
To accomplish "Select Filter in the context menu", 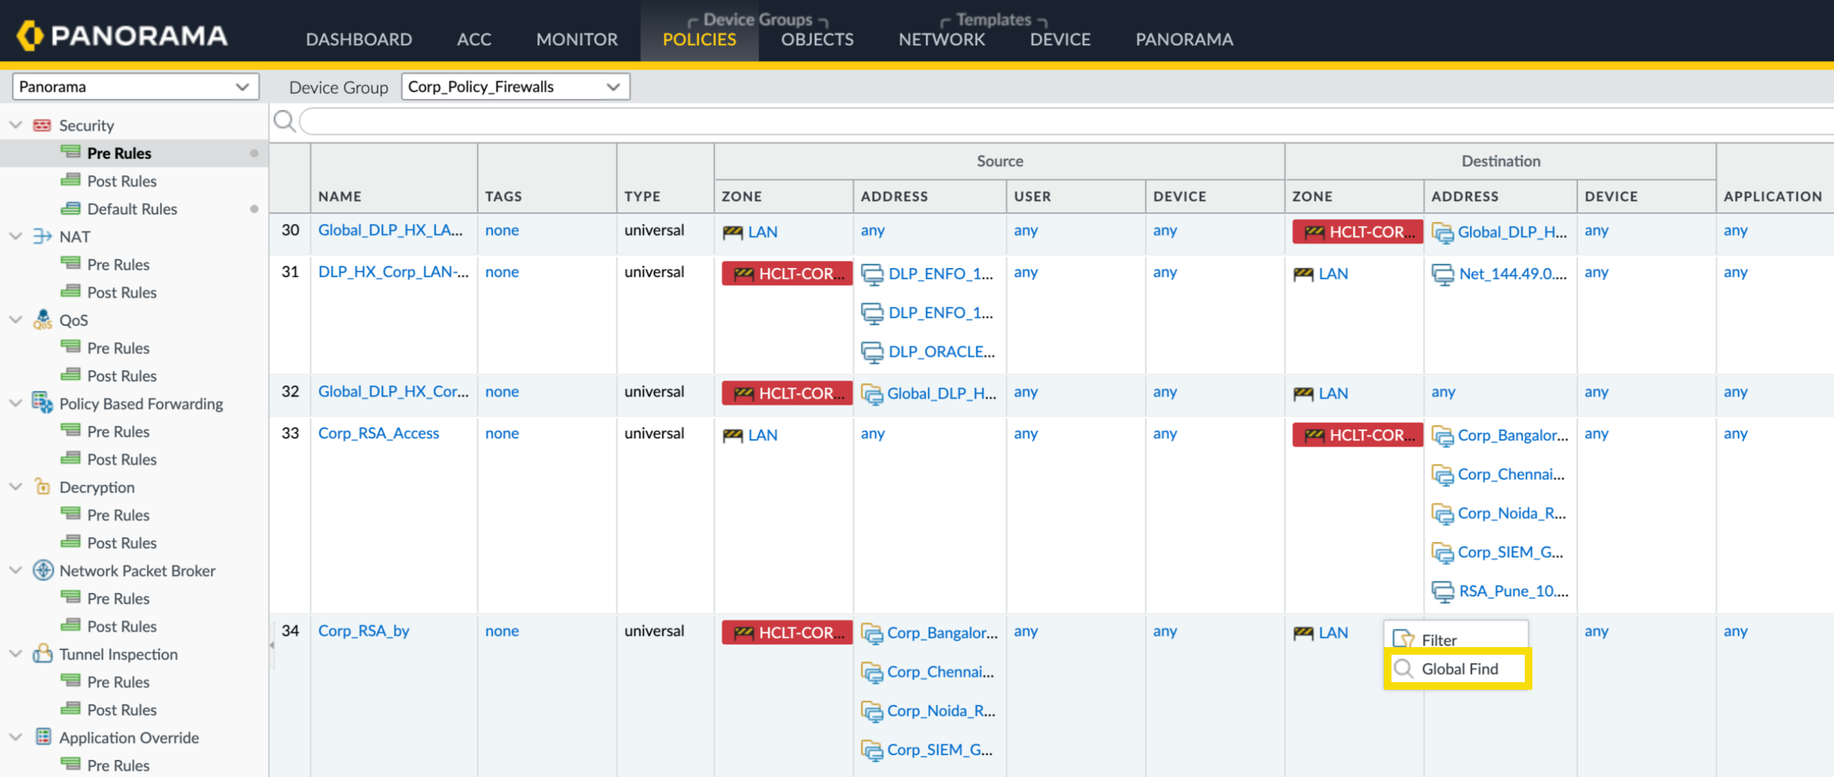I will tap(1438, 640).
